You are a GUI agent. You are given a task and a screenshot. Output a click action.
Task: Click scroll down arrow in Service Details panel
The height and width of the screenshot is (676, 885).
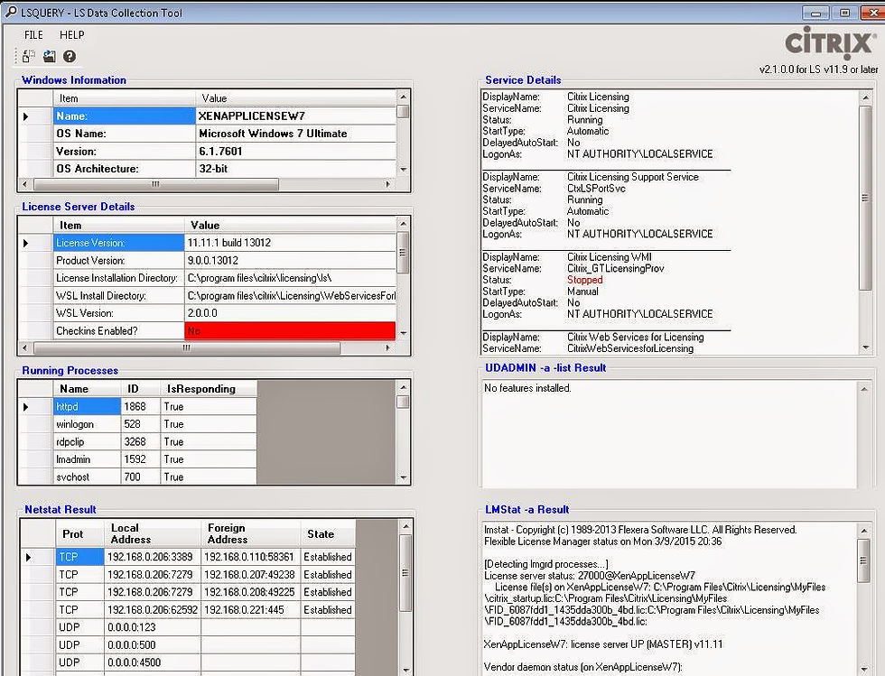pos(864,348)
